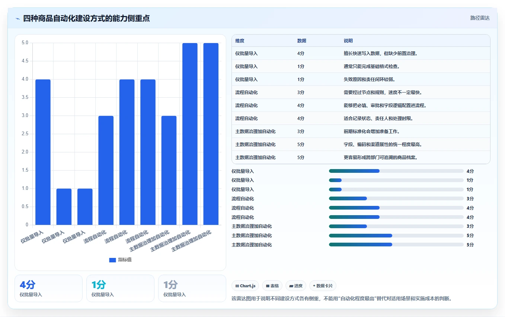This screenshot has width=505, height=317.
Task: Click the 路径雷达 label in the header
Action: pyautogui.click(x=480, y=18)
